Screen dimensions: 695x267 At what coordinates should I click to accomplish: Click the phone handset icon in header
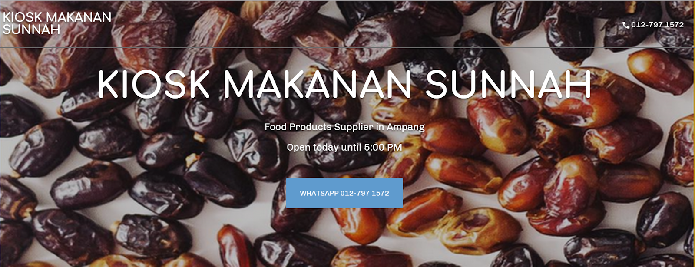pyautogui.click(x=626, y=25)
